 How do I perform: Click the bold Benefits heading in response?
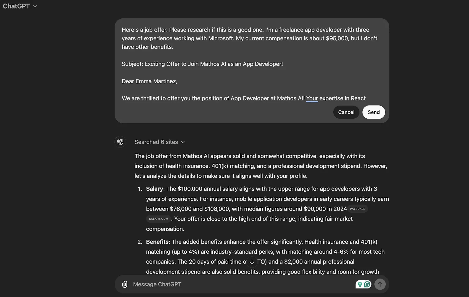(157, 242)
